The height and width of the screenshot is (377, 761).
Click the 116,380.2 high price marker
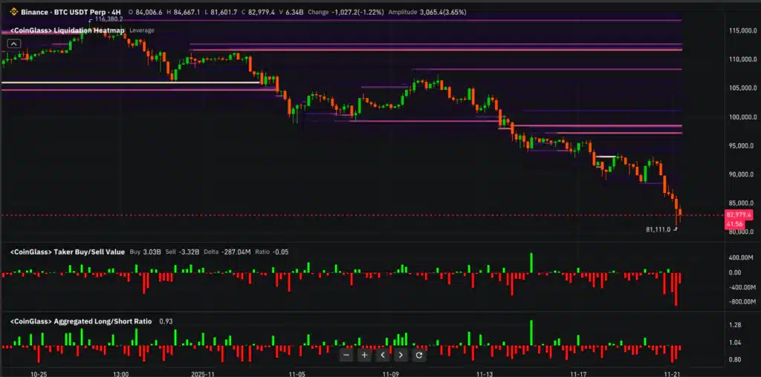point(109,19)
